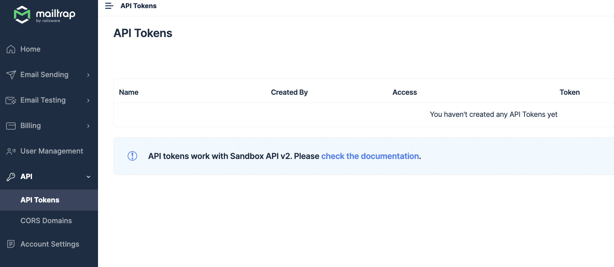This screenshot has height=267, width=614.
Task: Click the info icon in the notice banner
Action: click(x=132, y=156)
